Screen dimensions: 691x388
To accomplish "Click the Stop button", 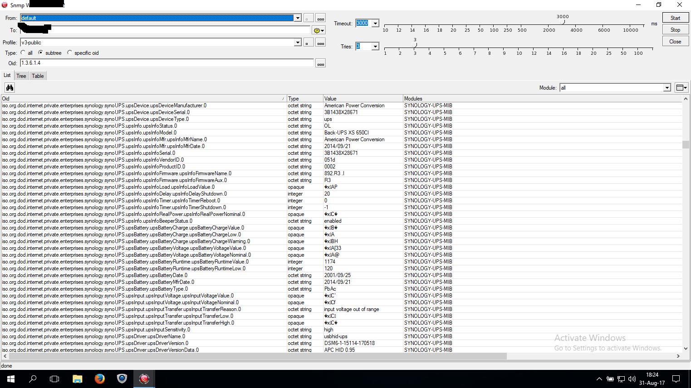I will 675,30.
